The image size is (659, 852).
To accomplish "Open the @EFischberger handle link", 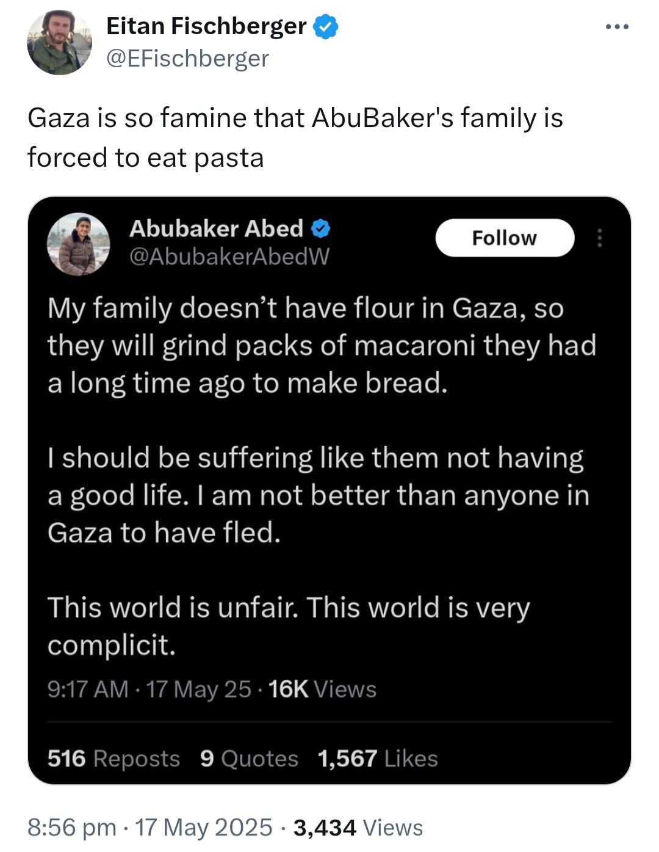I will 187,59.
